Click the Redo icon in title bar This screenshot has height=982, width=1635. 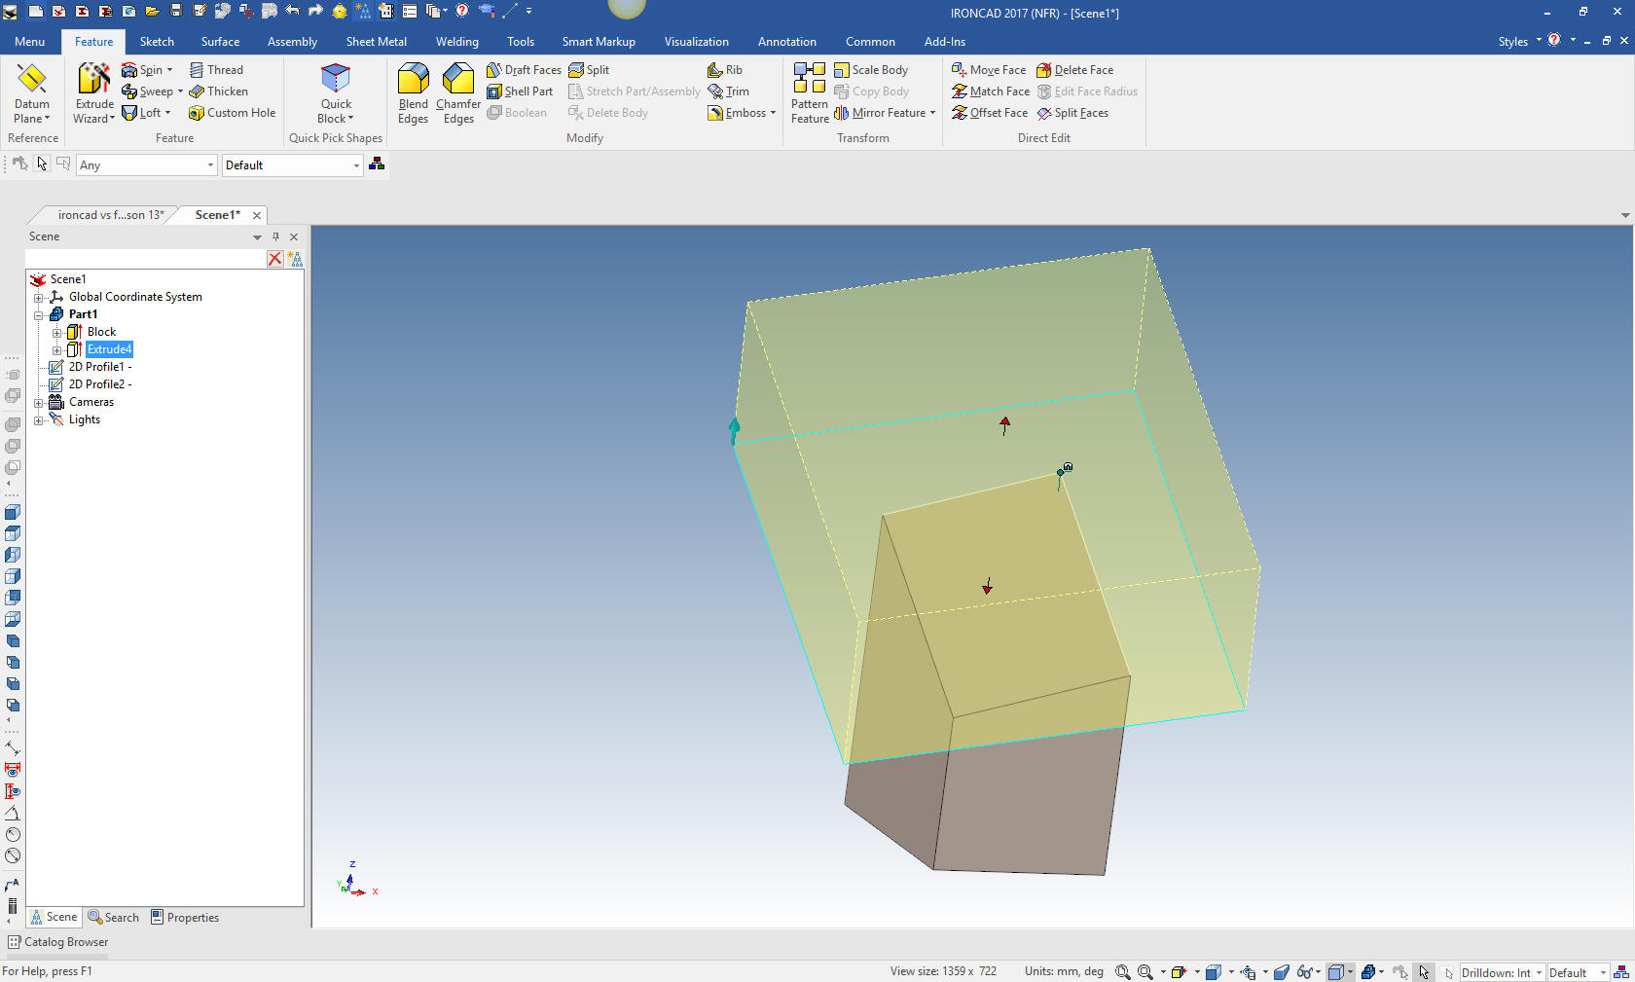pyautogui.click(x=315, y=12)
